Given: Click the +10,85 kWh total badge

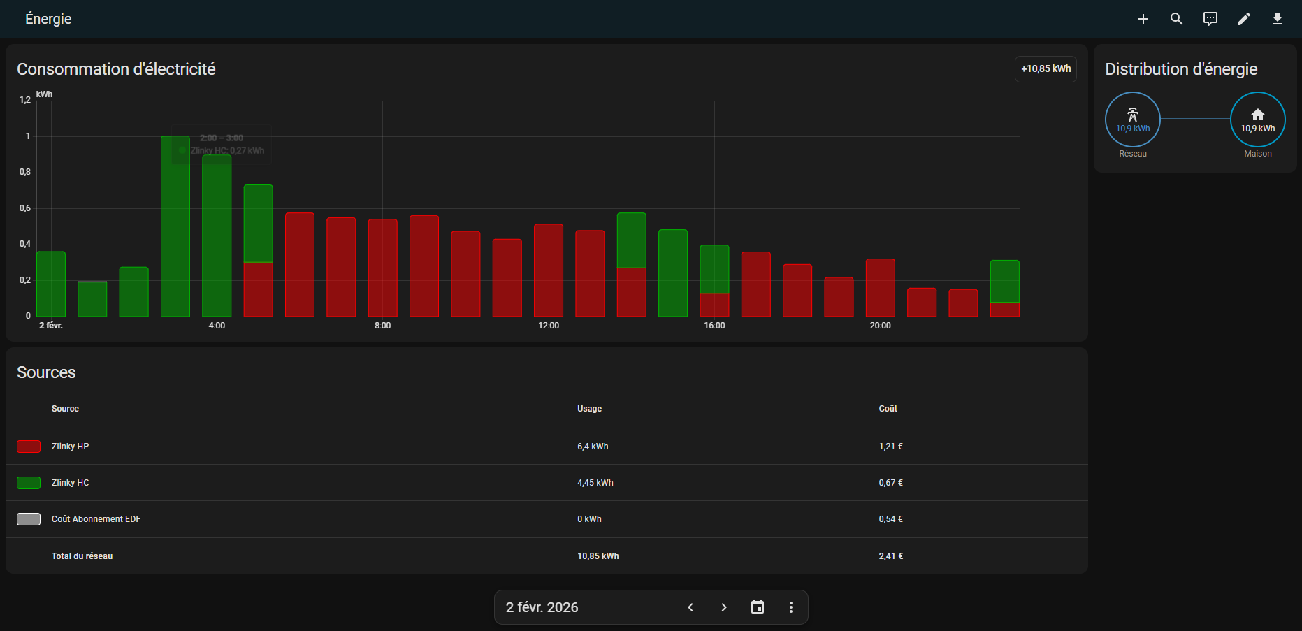Looking at the screenshot, I should (1046, 69).
